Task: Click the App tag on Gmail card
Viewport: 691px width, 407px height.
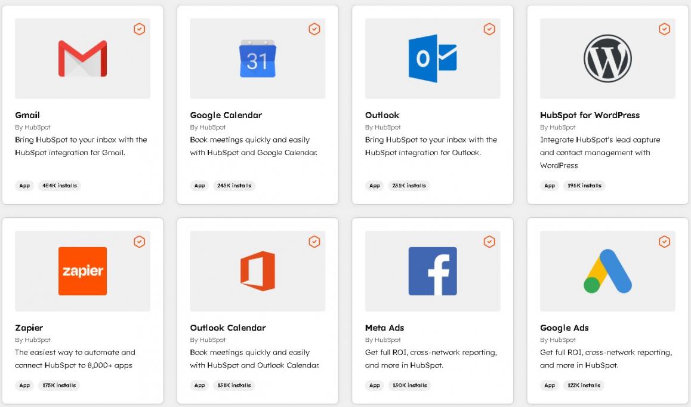Action: tap(24, 186)
